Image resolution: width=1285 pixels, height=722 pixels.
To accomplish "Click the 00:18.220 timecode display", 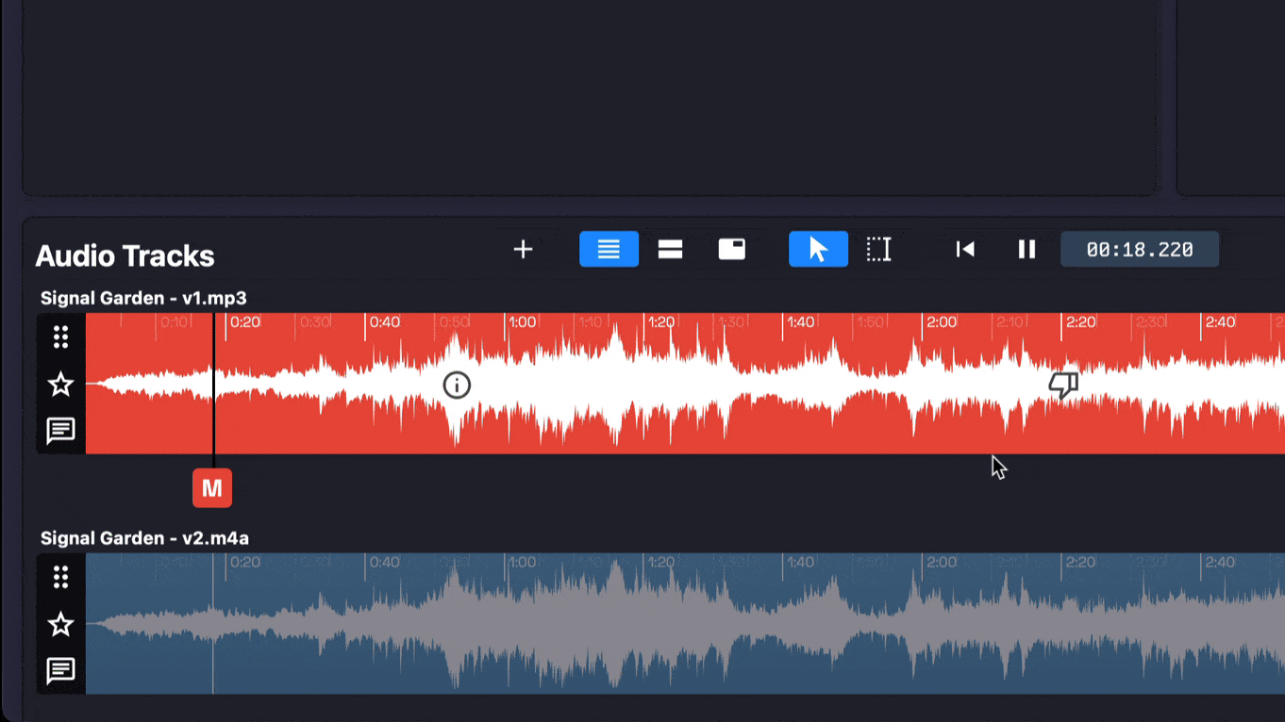I will tap(1139, 250).
